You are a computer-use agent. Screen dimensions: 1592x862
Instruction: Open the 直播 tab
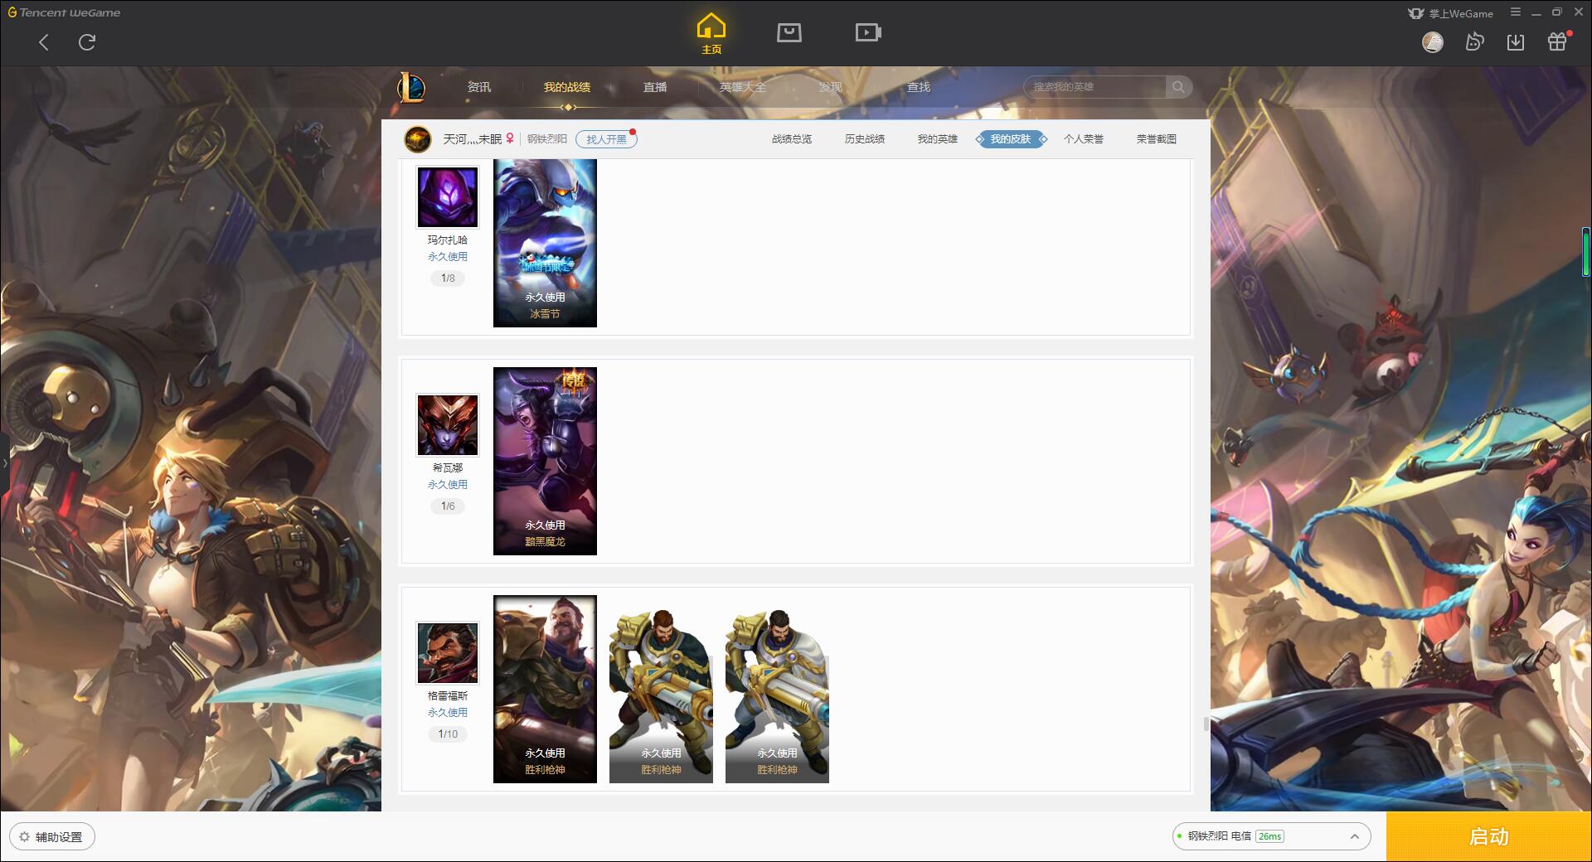655,87
